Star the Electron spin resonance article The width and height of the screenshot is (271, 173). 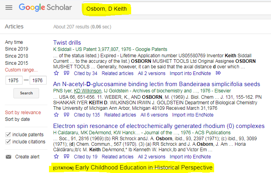56,156
